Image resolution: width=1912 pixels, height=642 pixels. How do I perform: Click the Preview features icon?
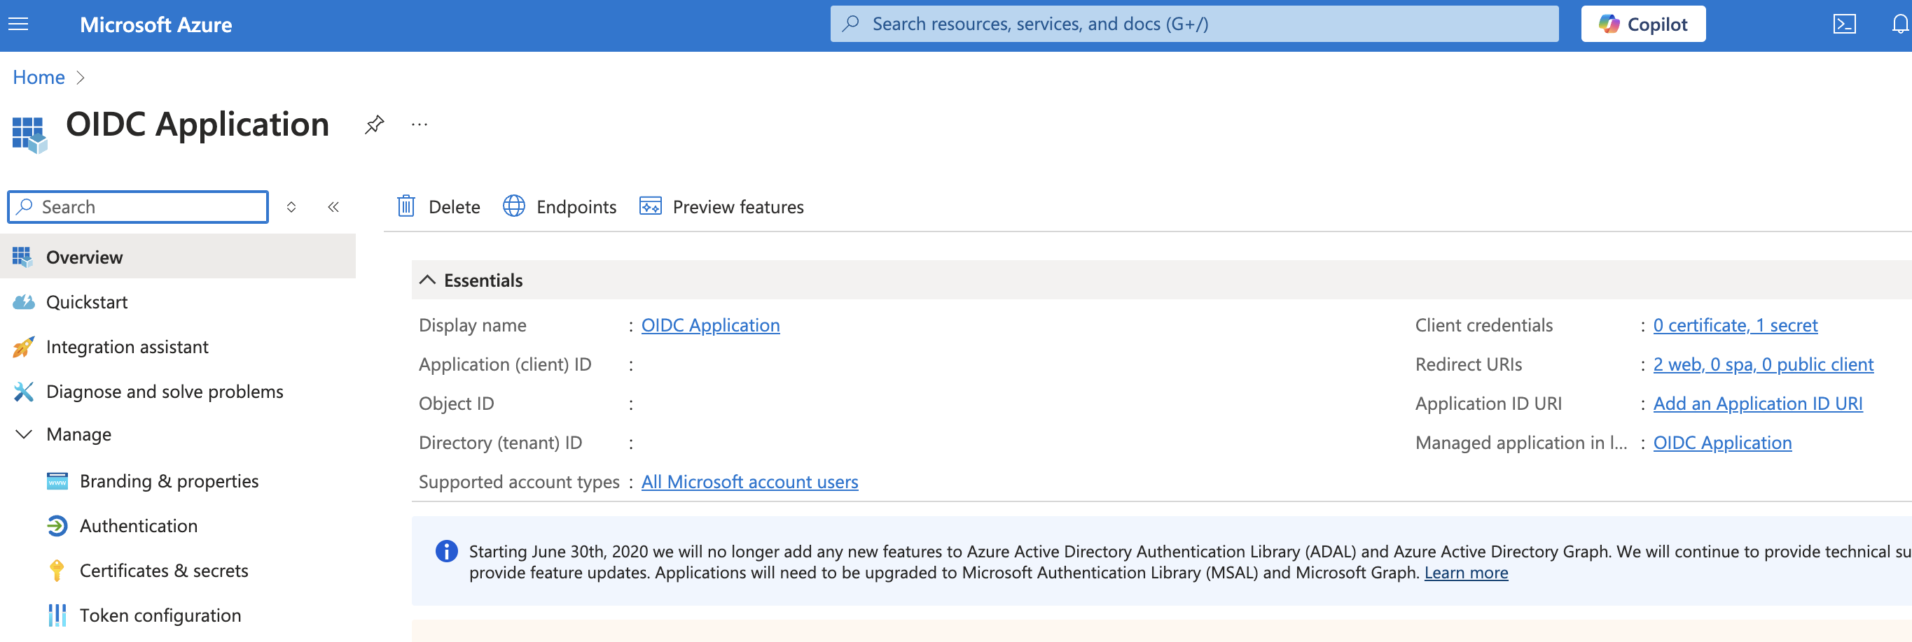650,206
